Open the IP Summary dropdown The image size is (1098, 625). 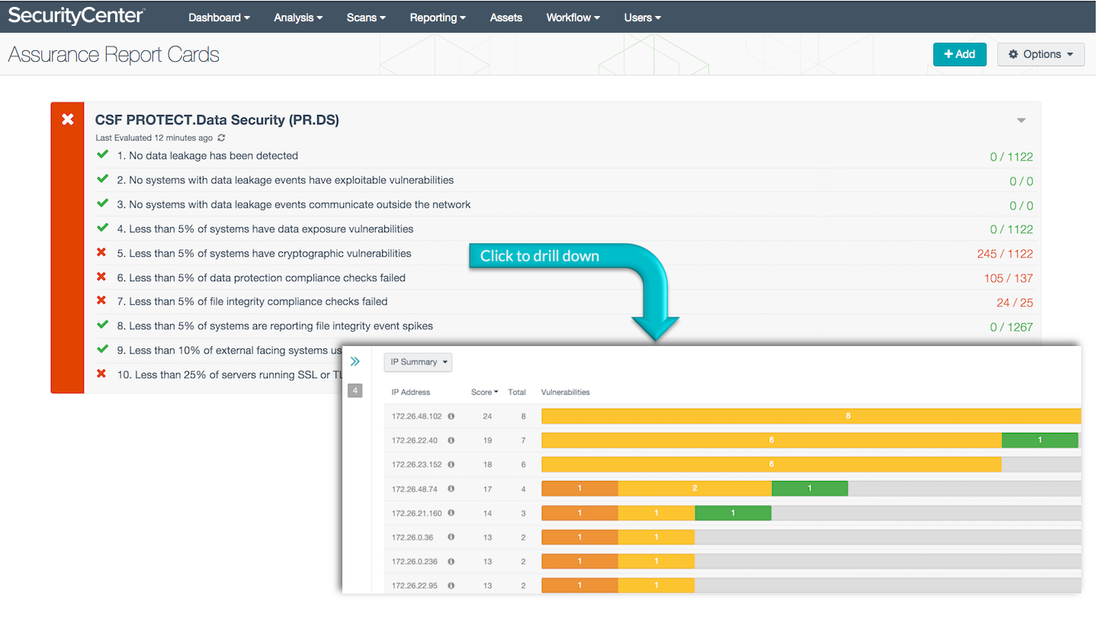click(418, 362)
